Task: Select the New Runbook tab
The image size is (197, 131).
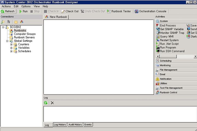Action: tap(56, 17)
